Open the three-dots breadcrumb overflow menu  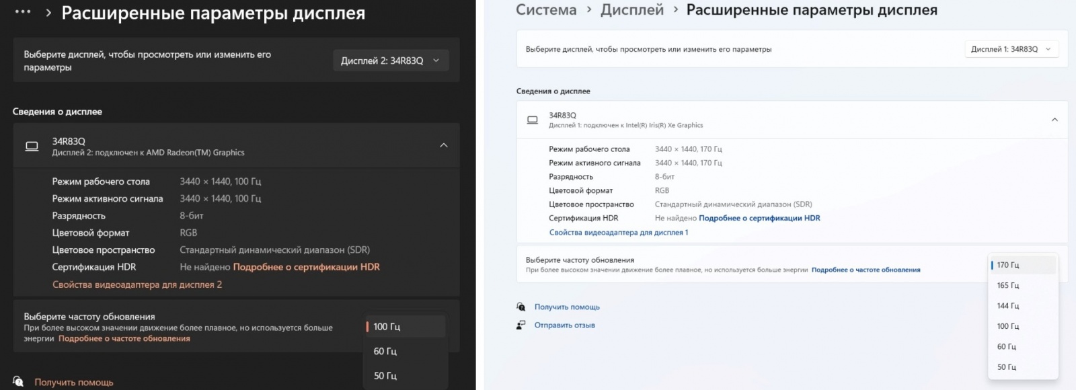tap(23, 12)
